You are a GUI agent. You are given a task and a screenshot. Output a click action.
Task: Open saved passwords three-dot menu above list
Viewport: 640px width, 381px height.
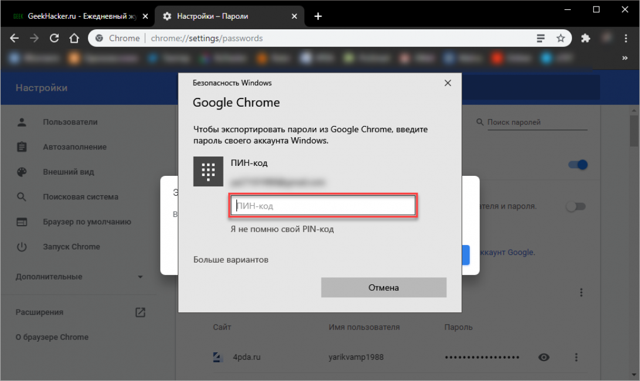click(581, 292)
